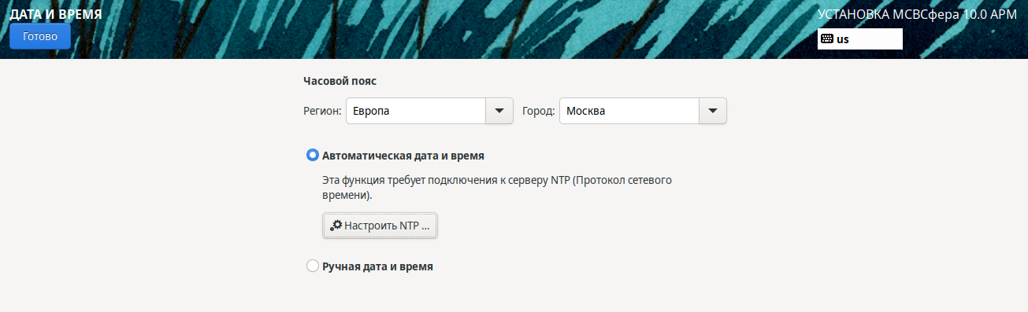Screen dimensions: 1028x312
Task: Select the Ручная дата и время radio button
Action: click(313, 266)
